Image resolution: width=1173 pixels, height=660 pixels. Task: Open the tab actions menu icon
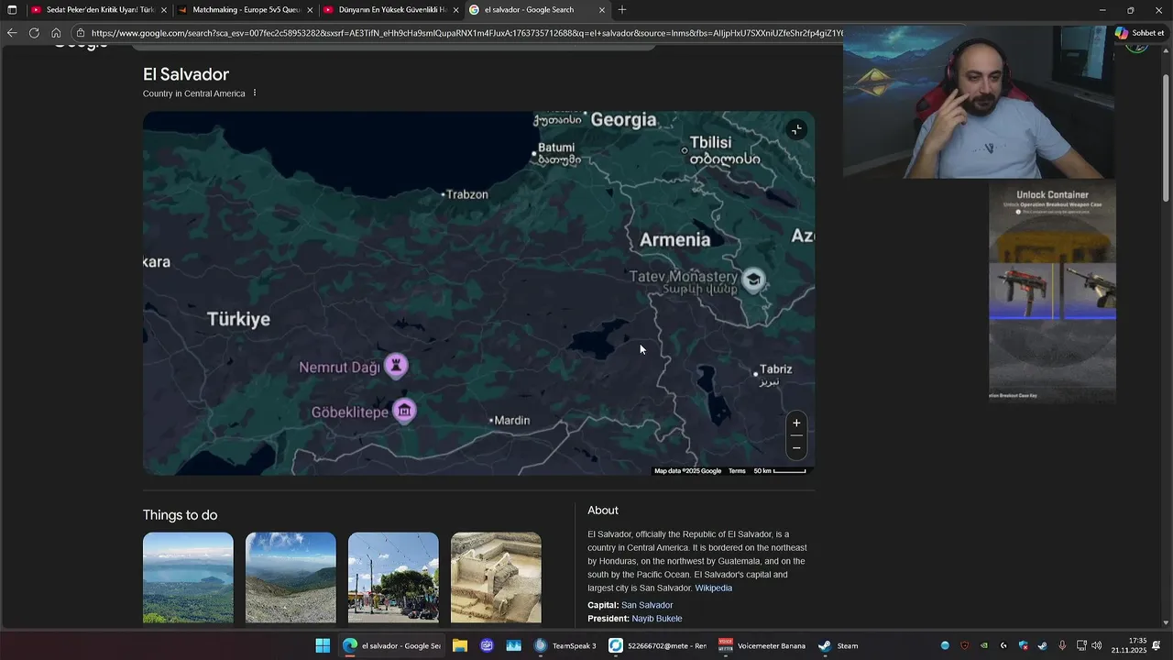12,10
